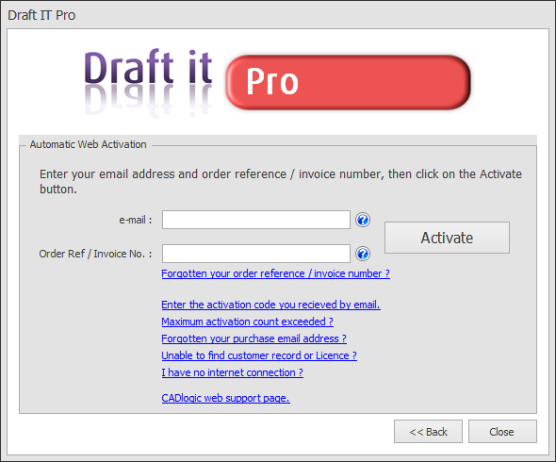Click the Draft IT Pro window title
Image resolution: width=556 pixels, height=462 pixels.
point(41,15)
